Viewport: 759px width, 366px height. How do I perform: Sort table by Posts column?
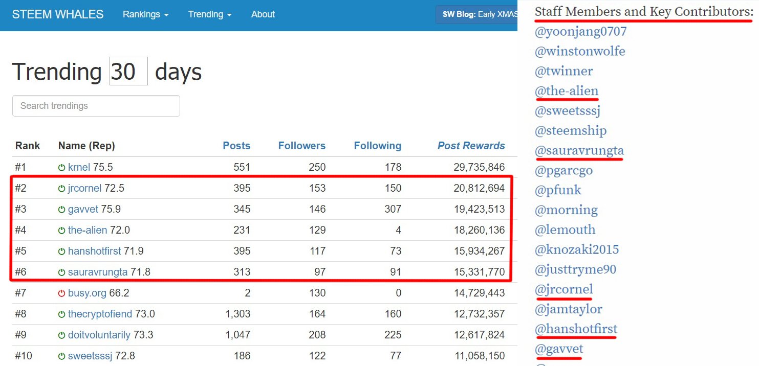pyautogui.click(x=236, y=146)
